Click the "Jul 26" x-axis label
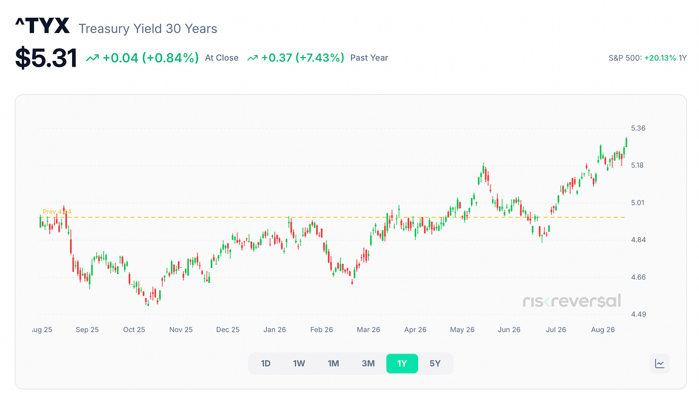The width and height of the screenshot is (699, 399). (556, 330)
